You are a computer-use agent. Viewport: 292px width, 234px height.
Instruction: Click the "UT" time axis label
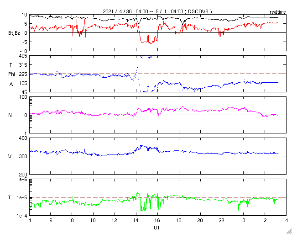(x=157, y=228)
